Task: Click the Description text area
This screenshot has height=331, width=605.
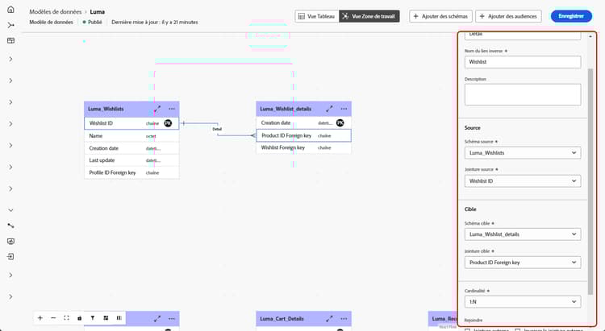Action: (523, 94)
